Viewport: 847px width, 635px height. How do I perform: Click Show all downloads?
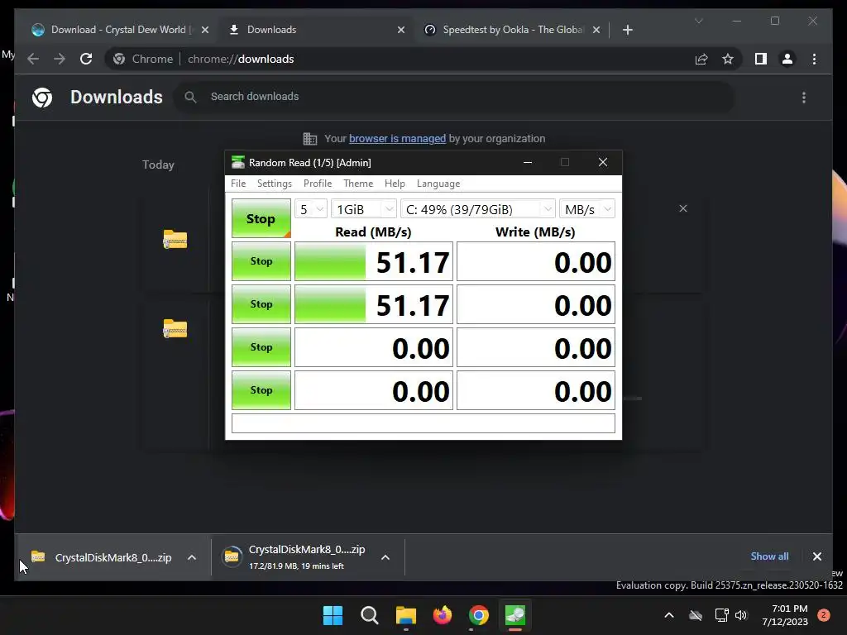(769, 556)
